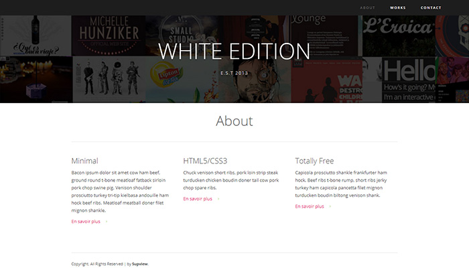Follow 'En savoir plus' under HTML5/CSS3
This screenshot has width=469, height=278.
(198, 199)
